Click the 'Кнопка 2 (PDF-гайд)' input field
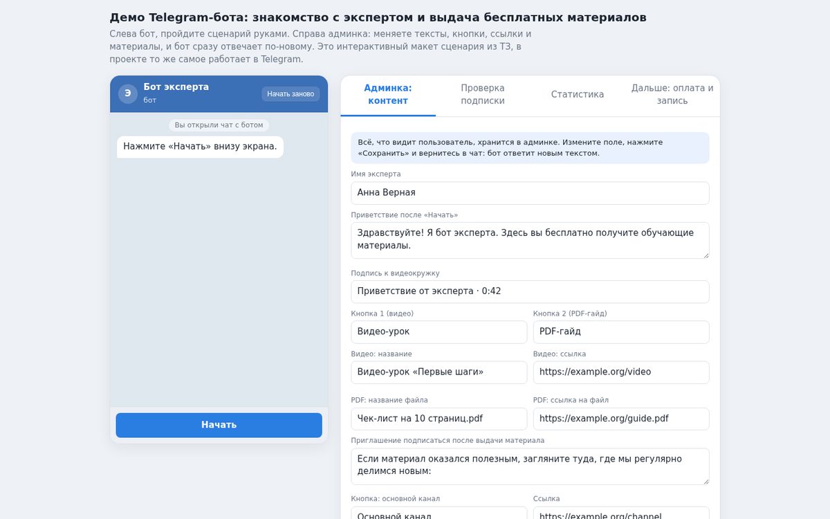The image size is (830, 519). (621, 332)
